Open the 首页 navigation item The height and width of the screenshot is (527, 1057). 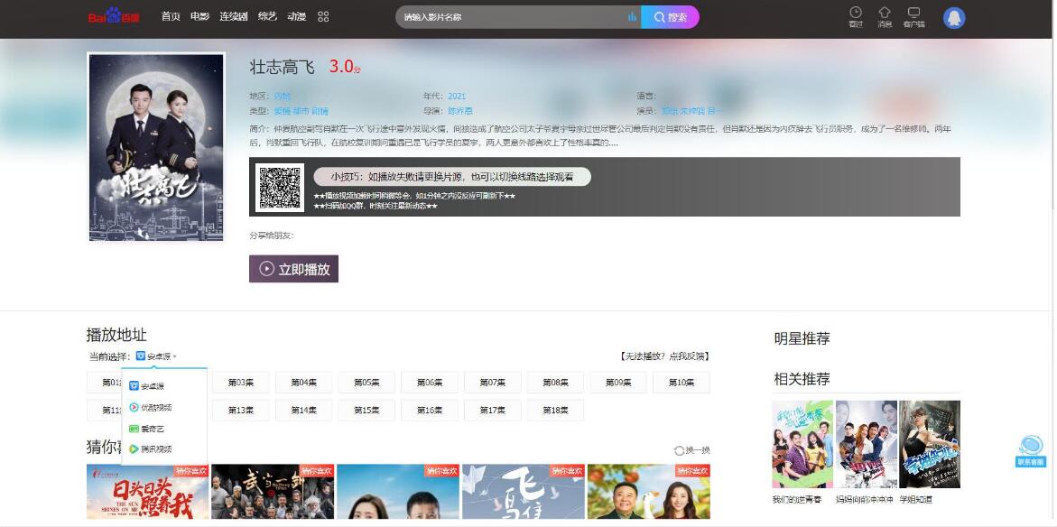point(171,16)
